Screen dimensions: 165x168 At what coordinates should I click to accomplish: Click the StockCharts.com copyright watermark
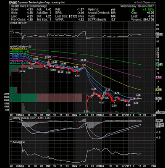tap(145, 3)
